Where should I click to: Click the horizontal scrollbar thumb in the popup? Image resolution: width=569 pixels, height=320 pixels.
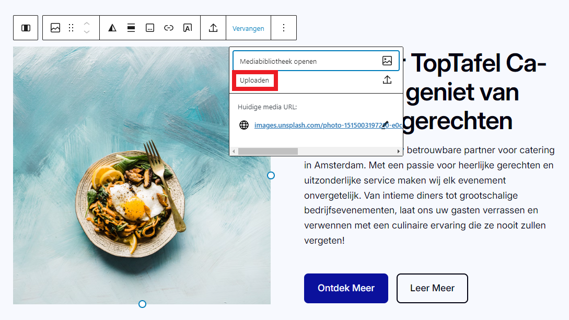click(268, 151)
